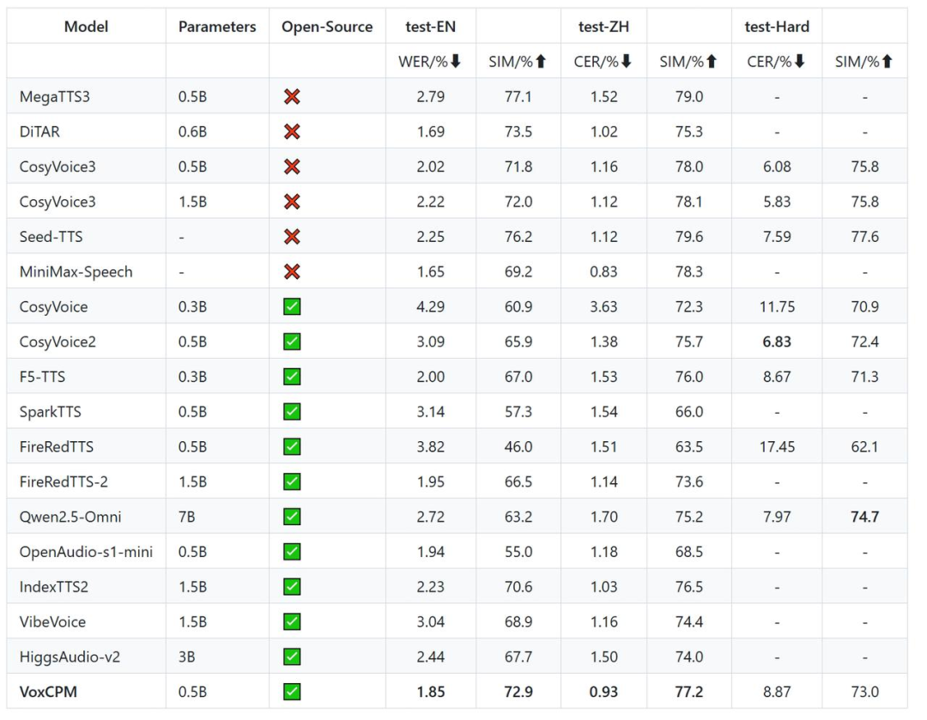The image size is (927, 720).
Task: Click the red X icon for DiTAR
Action: (292, 132)
